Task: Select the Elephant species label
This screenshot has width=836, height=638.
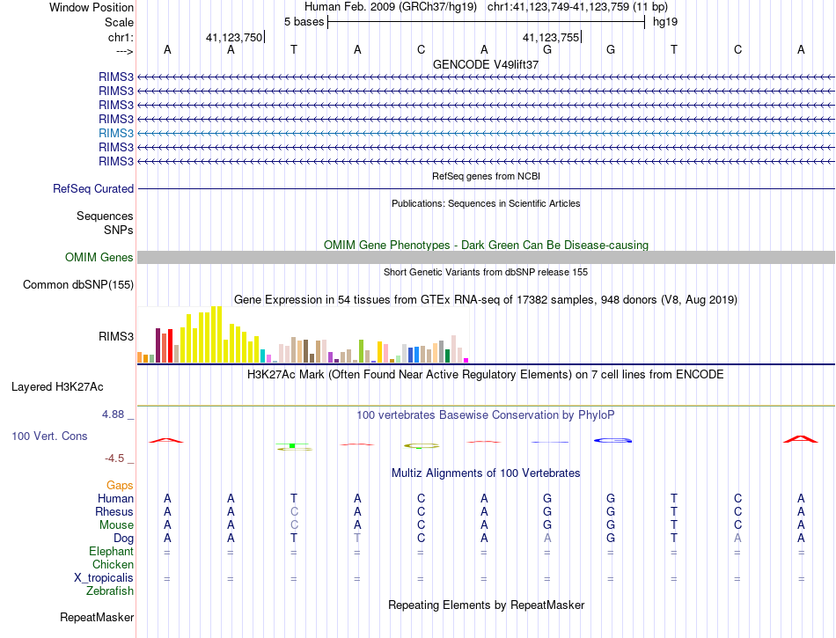Action: [x=112, y=551]
